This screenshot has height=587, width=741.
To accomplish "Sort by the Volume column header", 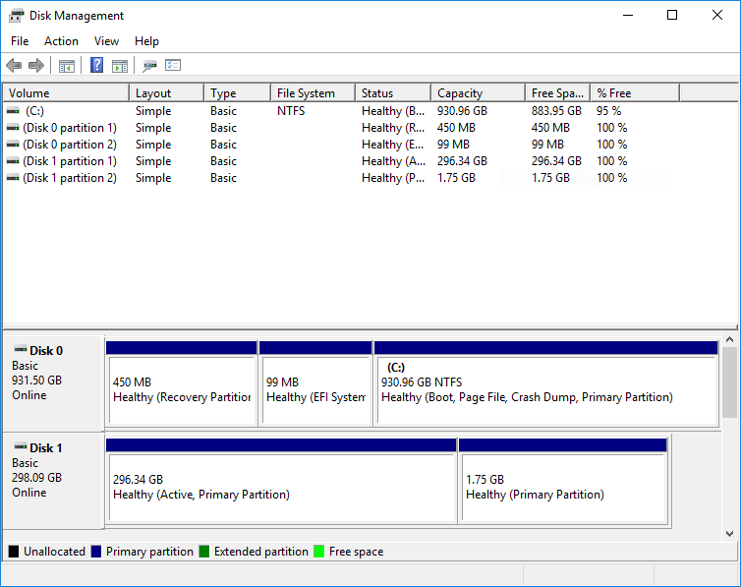I will [66, 93].
